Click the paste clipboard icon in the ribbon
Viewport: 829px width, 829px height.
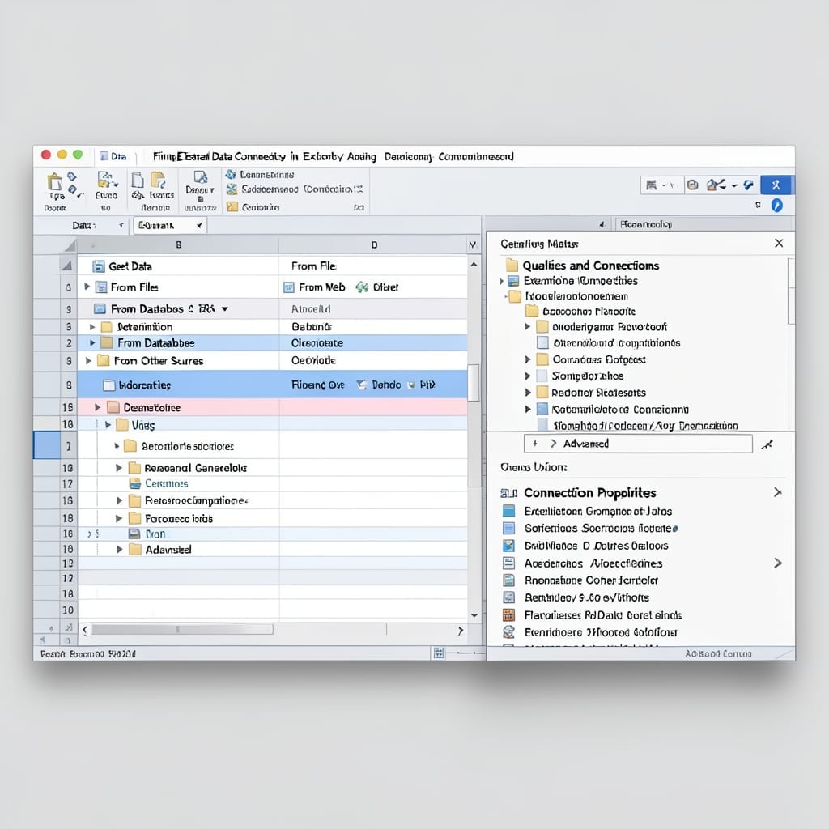point(54,182)
